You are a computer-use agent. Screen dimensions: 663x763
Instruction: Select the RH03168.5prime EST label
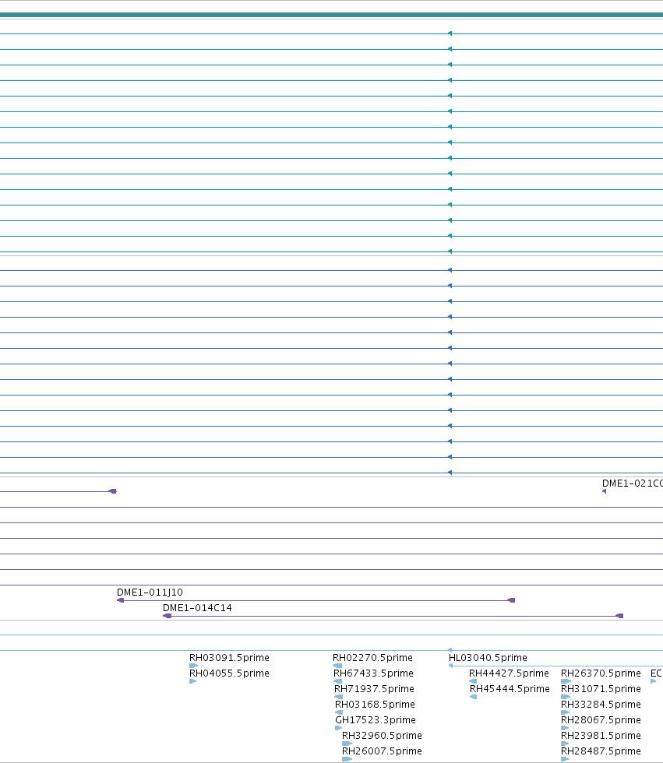tap(376, 704)
